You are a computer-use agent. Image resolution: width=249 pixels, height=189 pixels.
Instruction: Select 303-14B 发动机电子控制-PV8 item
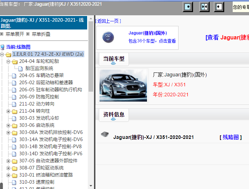(51, 146)
